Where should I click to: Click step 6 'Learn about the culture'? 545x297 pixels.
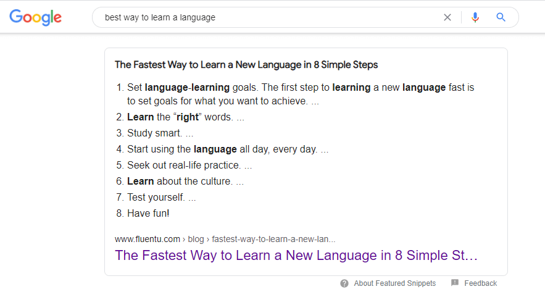pos(185,182)
